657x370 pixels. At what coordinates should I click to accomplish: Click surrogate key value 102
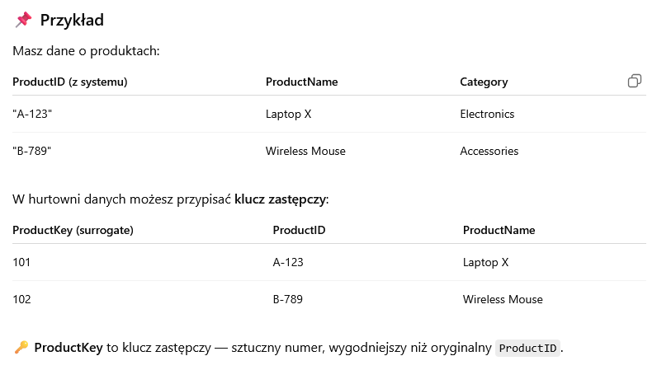click(21, 299)
